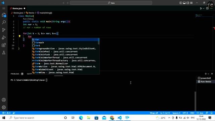Select the 'for' snippet suggestion
215x121 pixels.
[x=65, y=40]
